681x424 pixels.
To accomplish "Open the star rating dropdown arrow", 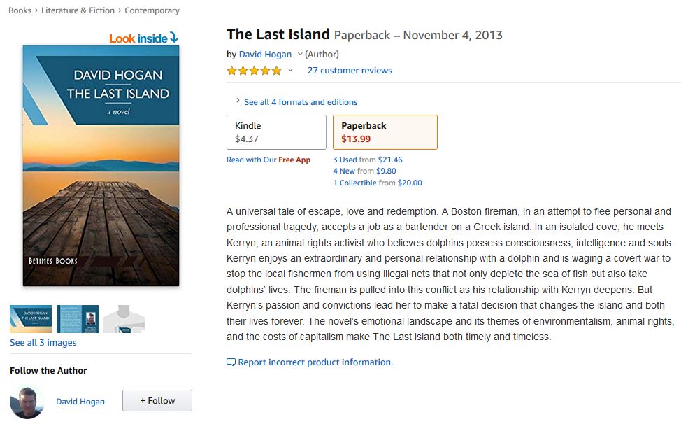I will [x=290, y=71].
